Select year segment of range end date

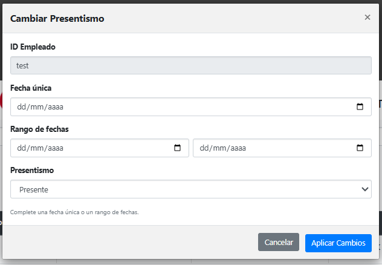tap(236, 148)
